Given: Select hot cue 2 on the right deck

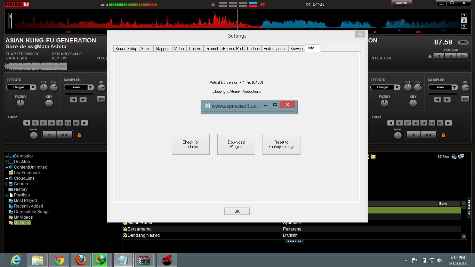Looking at the screenshot, I should (x=451, y=56).
